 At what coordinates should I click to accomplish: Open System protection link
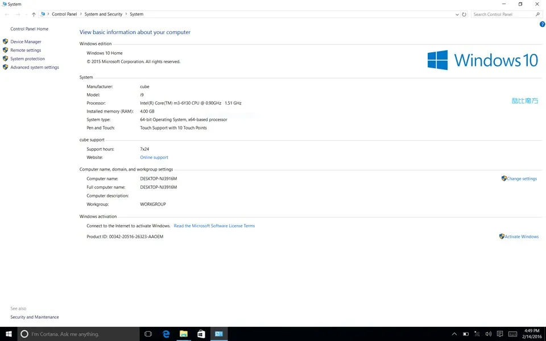tap(27, 59)
